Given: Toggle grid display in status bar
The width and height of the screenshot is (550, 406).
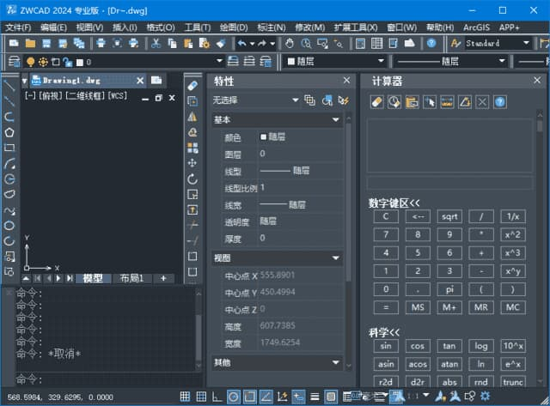Looking at the screenshot, I should (200, 397).
